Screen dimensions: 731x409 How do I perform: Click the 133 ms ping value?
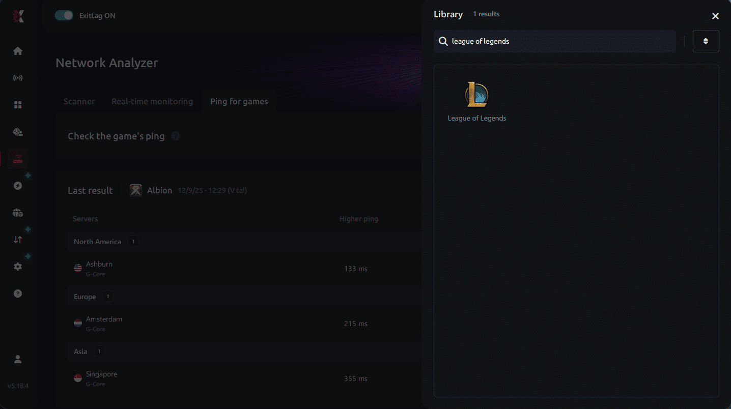(356, 269)
